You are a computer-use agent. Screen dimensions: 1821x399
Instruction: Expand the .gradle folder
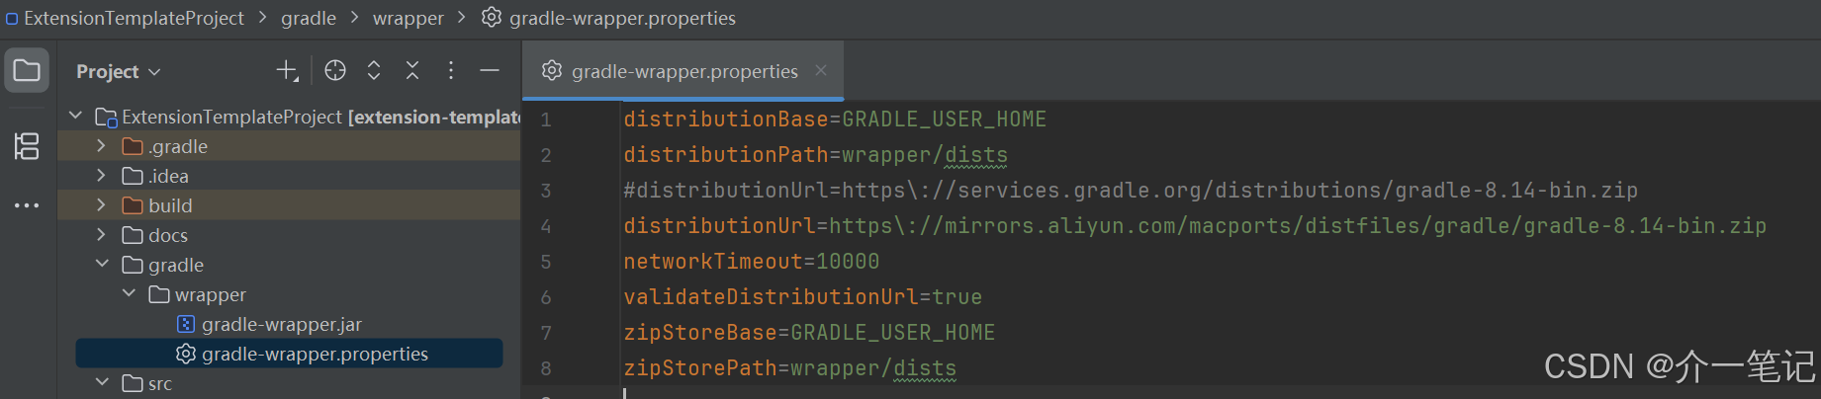[x=101, y=146]
